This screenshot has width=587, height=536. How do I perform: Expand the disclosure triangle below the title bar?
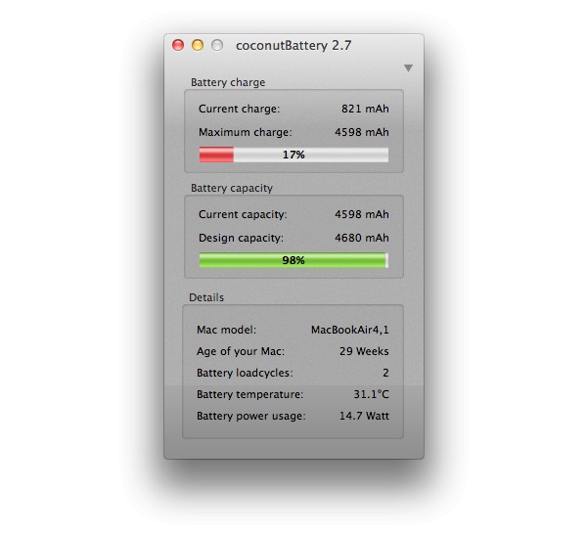click(x=408, y=68)
